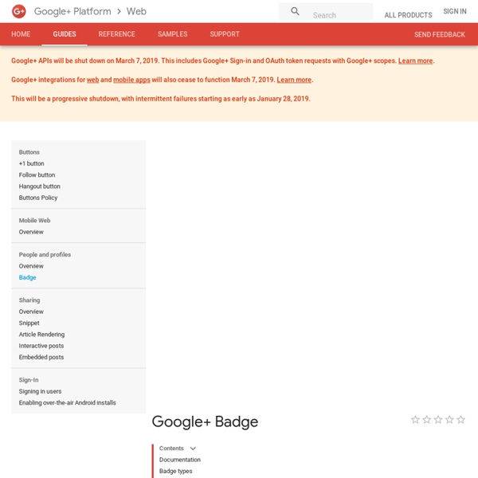Click the Google+ Badge page title
478x478 pixels.
pyautogui.click(x=205, y=422)
